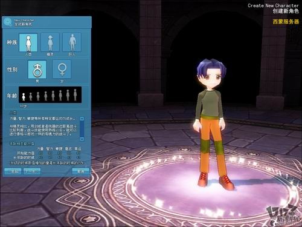The image size is (302, 227).
Task: Choose the fifth age figure
Action: coord(53,96)
